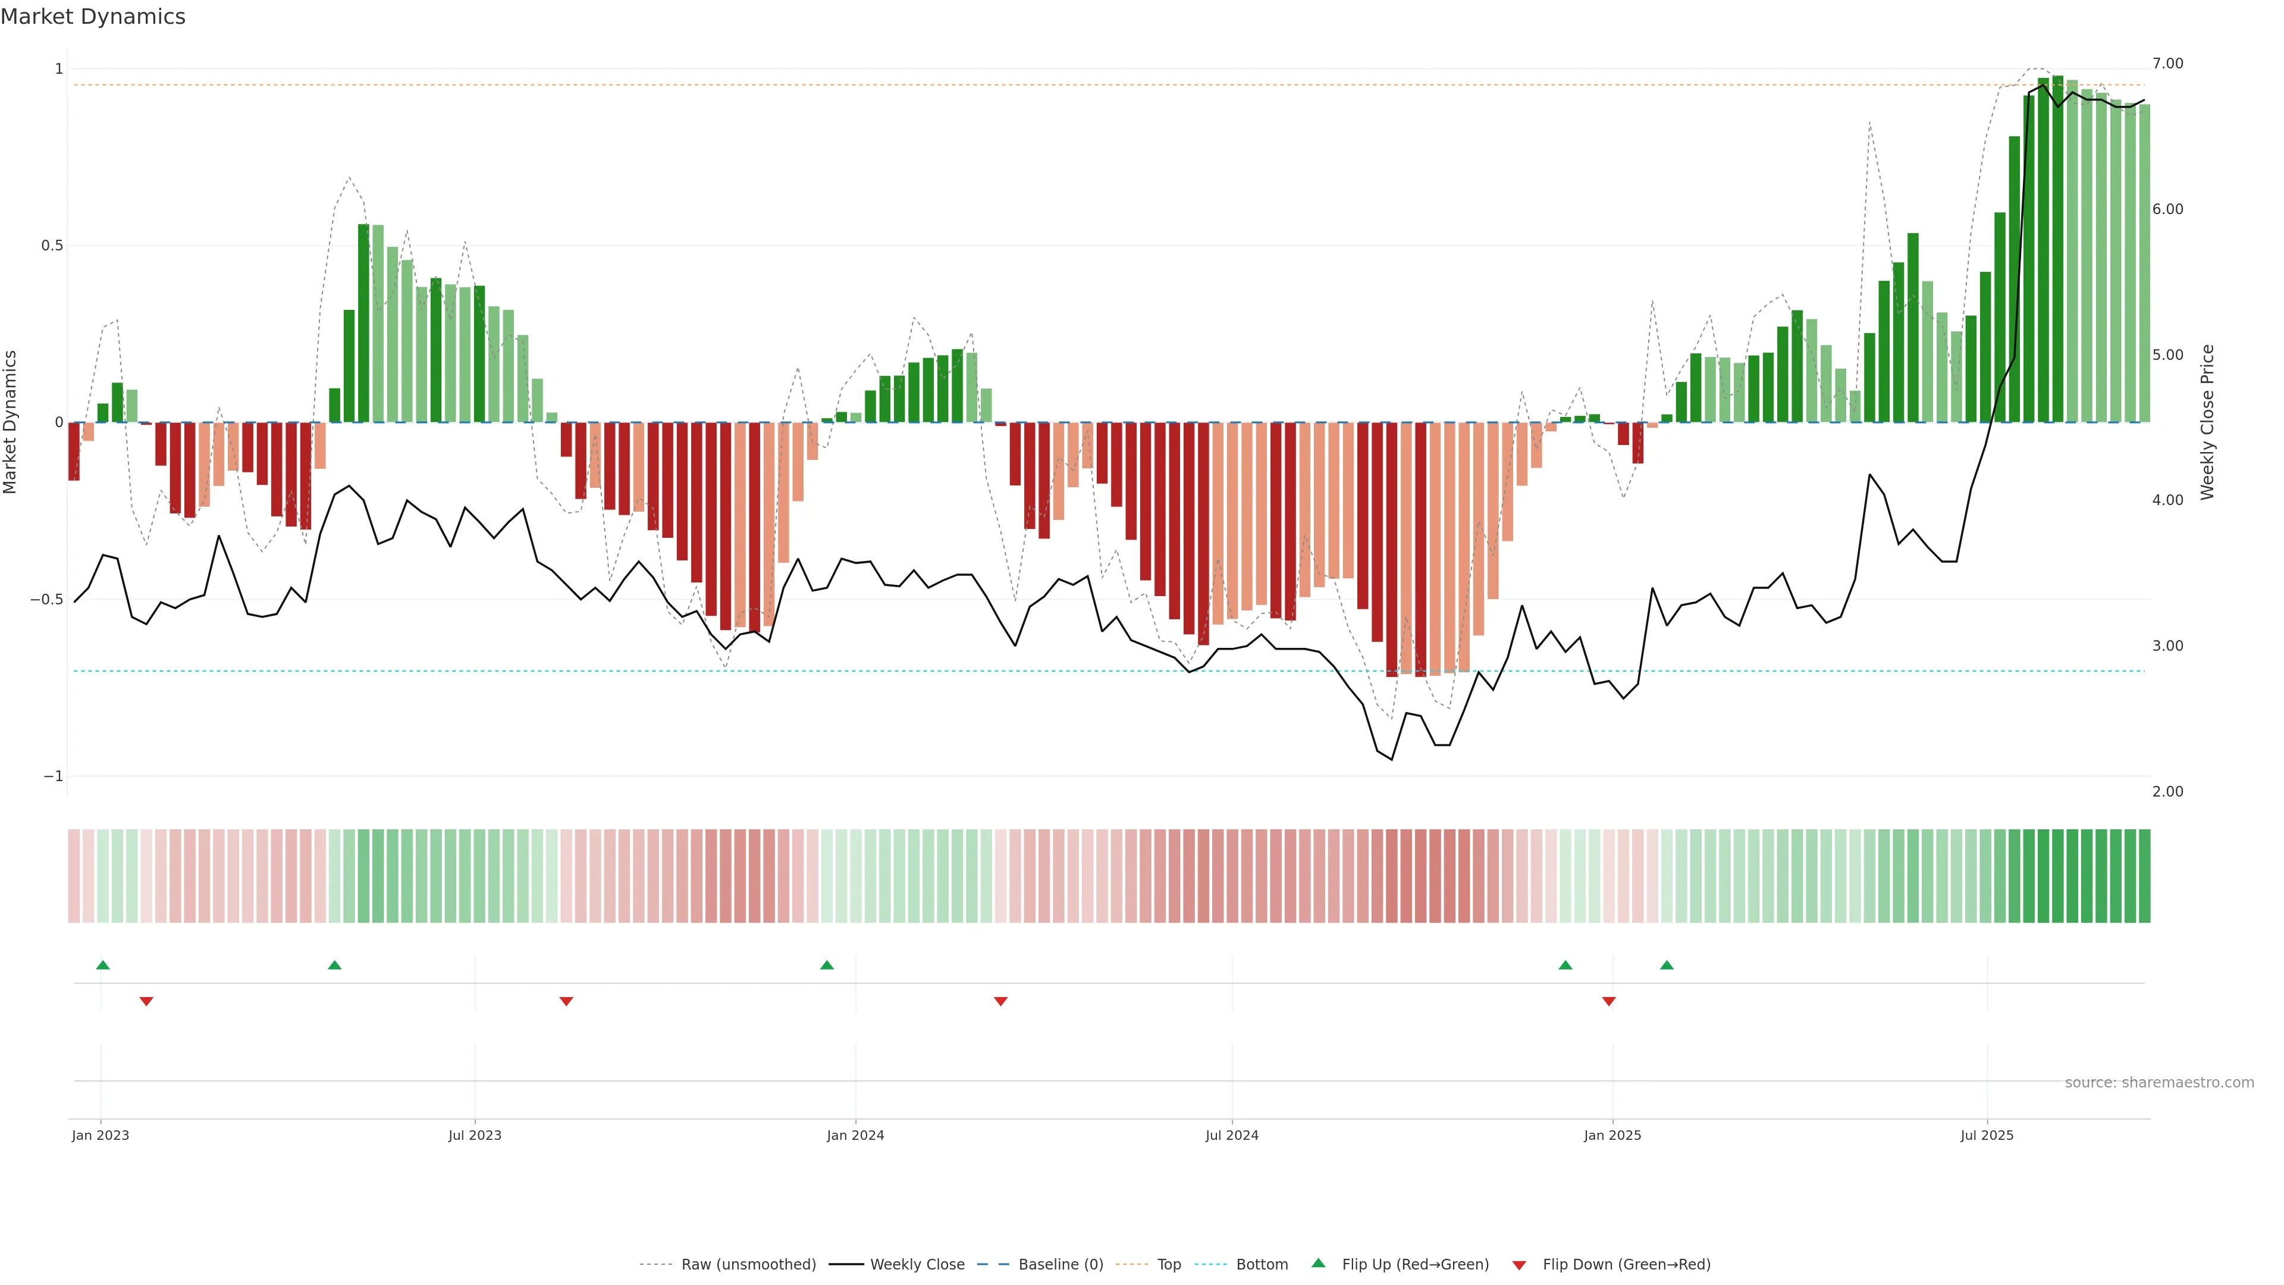Click the last green flip-up marker after Jan 2025
Screen dimensions: 2284x1285
[x=1667, y=965]
